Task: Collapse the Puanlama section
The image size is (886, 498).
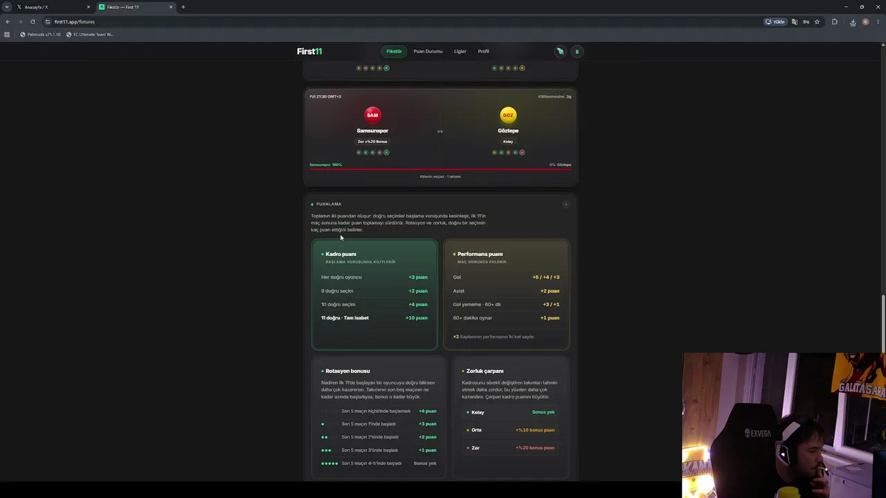Action: click(566, 204)
